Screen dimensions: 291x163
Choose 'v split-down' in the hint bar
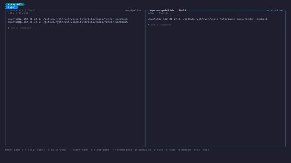click(57, 150)
